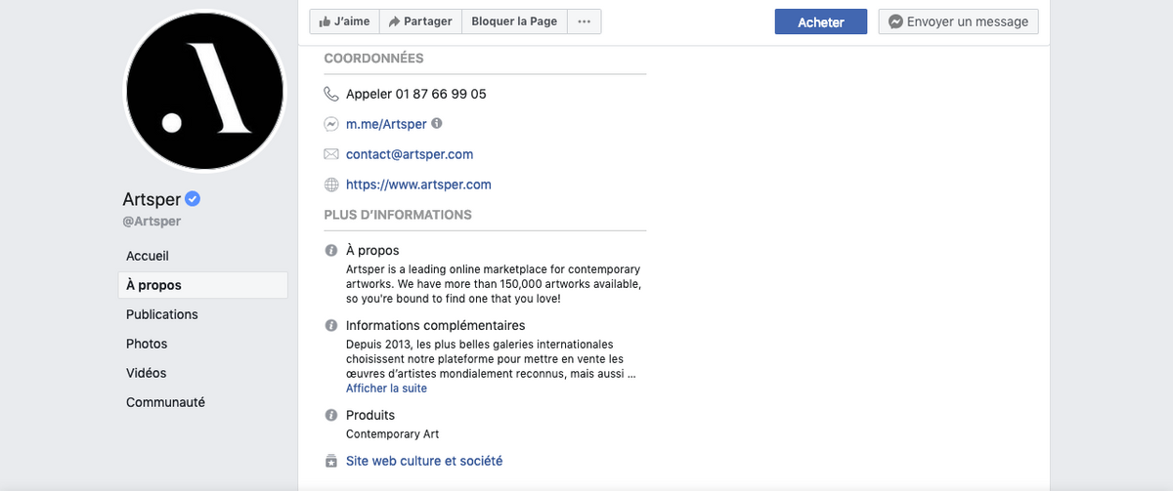
Task: Click the globe icon beside website URL
Action: point(331,184)
